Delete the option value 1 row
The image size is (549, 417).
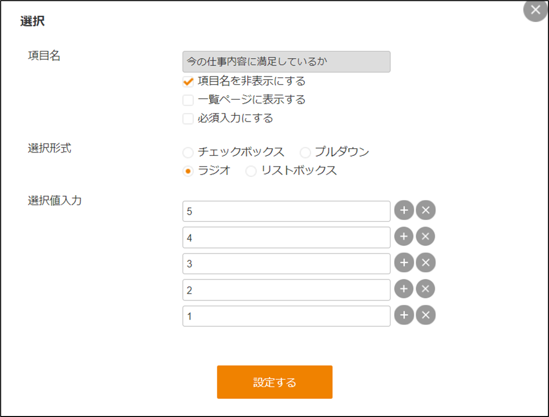(x=426, y=315)
